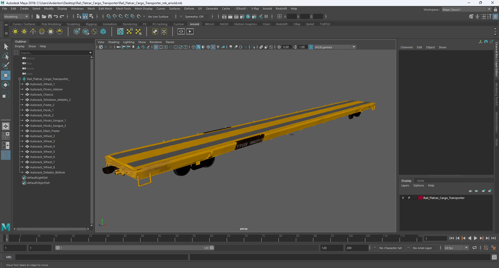Click the Maya home logo icon

(6, 227)
